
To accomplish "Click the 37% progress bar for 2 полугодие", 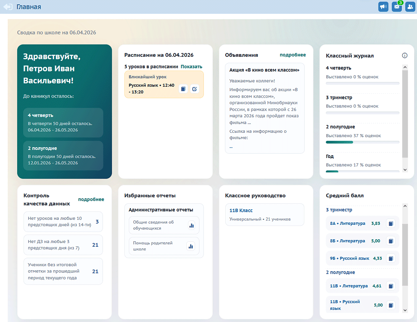I will coord(362,142).
